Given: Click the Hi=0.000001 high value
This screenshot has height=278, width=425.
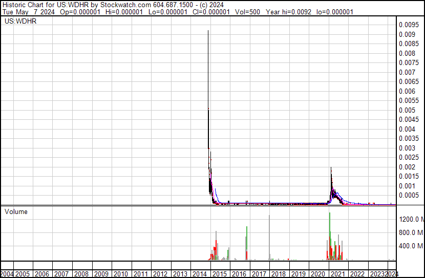Looking at the screenshot, I should [124, 12].
